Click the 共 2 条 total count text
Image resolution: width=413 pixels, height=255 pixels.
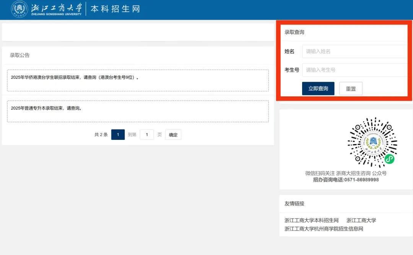(101, 135)
